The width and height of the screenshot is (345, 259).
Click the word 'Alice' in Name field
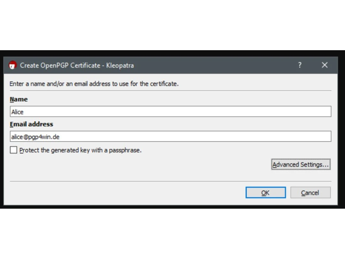(x=18, y=112)
